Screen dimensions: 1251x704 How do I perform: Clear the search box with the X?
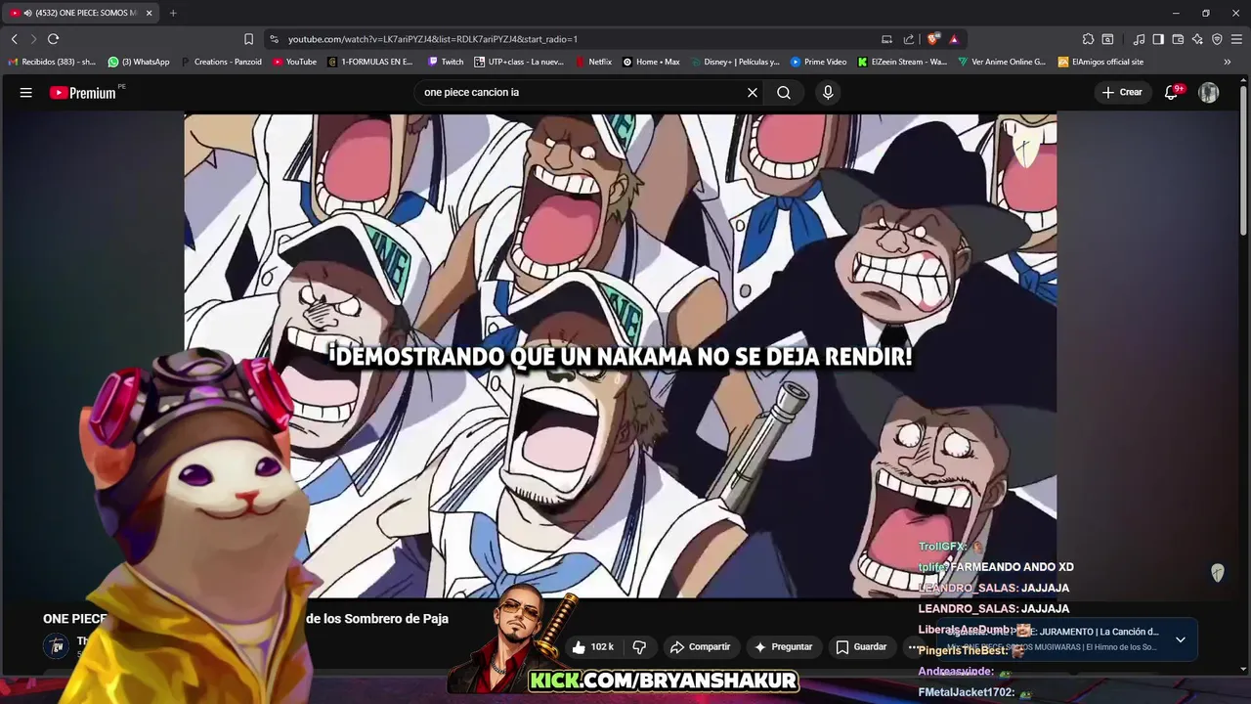pyautogui.click(x=753, y=93)
